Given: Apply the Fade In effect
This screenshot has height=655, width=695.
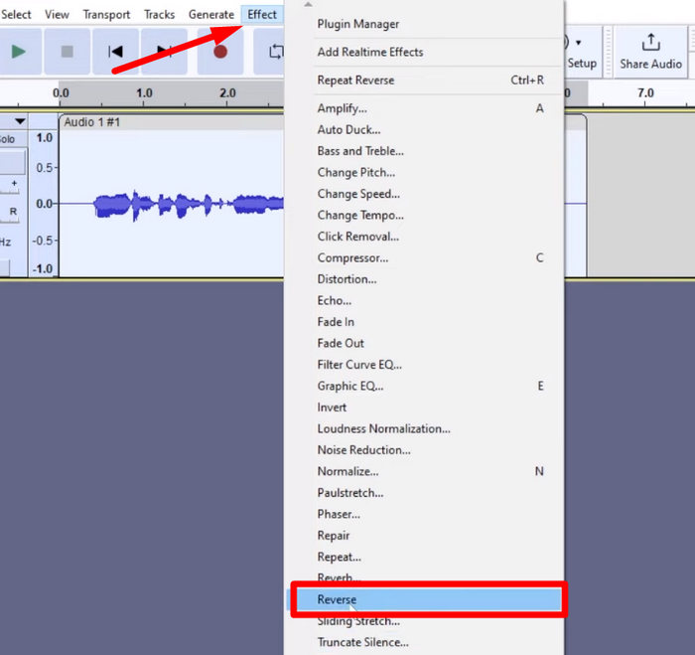Looking at the screenshot, I should tap(424, 322).
